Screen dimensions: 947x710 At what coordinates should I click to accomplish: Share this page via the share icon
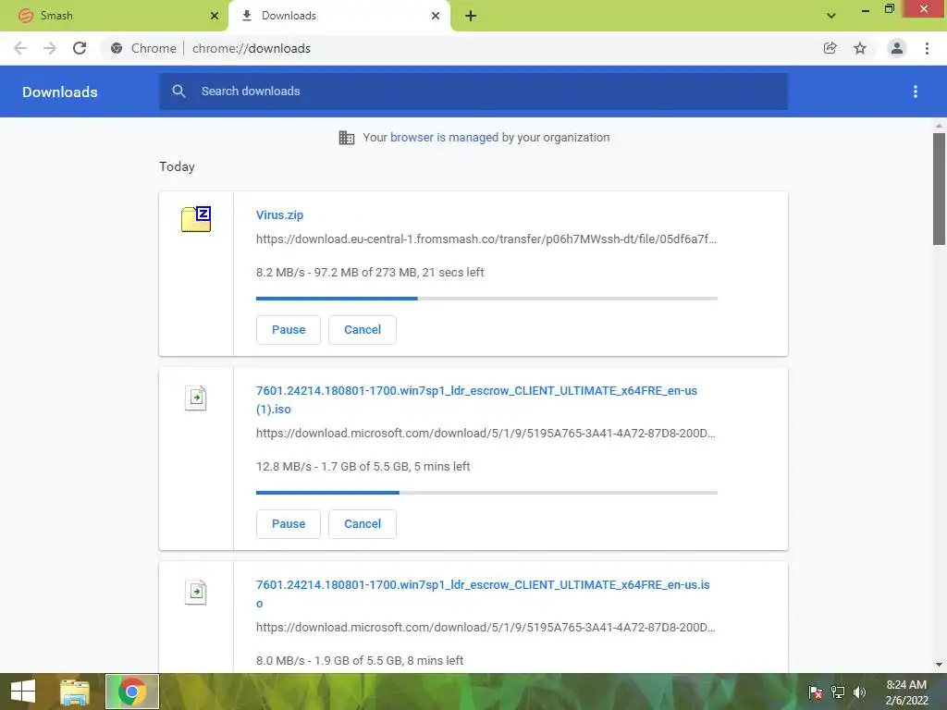click(x=830, y=48)
